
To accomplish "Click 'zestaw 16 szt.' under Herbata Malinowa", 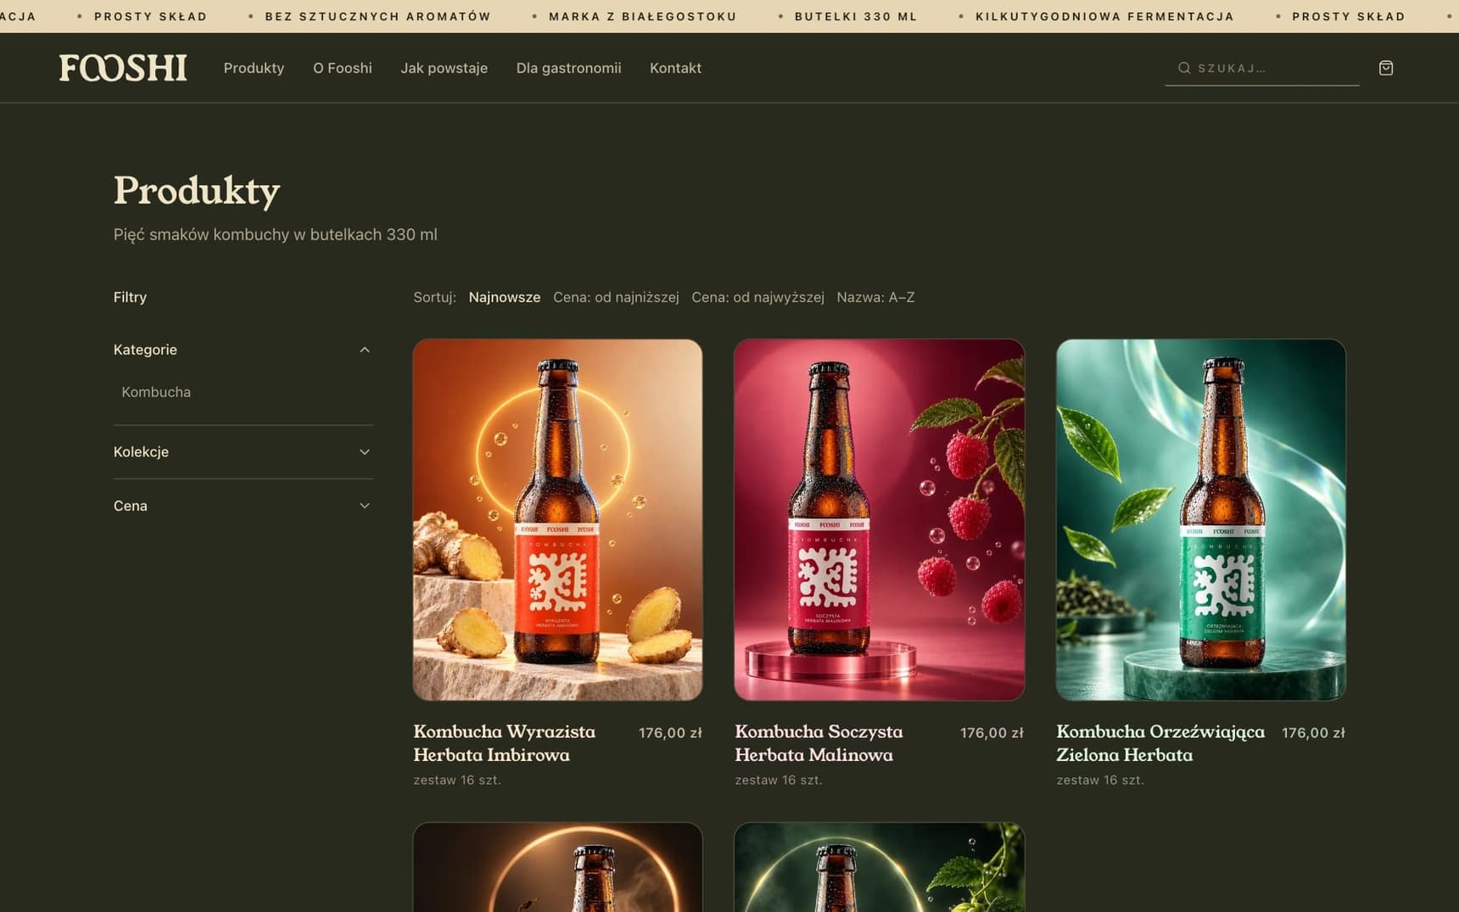I will 779,780.
